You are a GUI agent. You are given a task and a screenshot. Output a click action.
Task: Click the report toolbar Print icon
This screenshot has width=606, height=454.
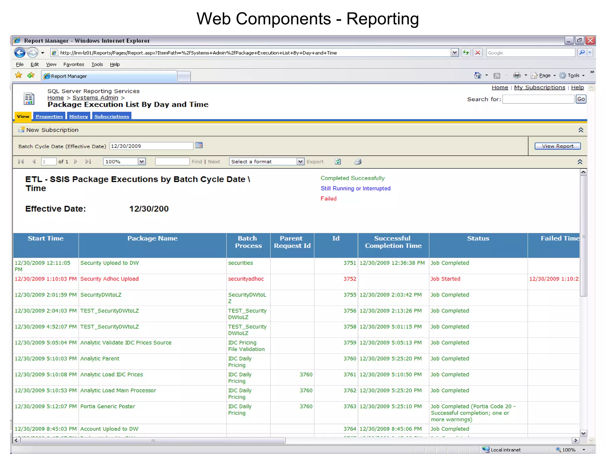(x=358, y=161)
